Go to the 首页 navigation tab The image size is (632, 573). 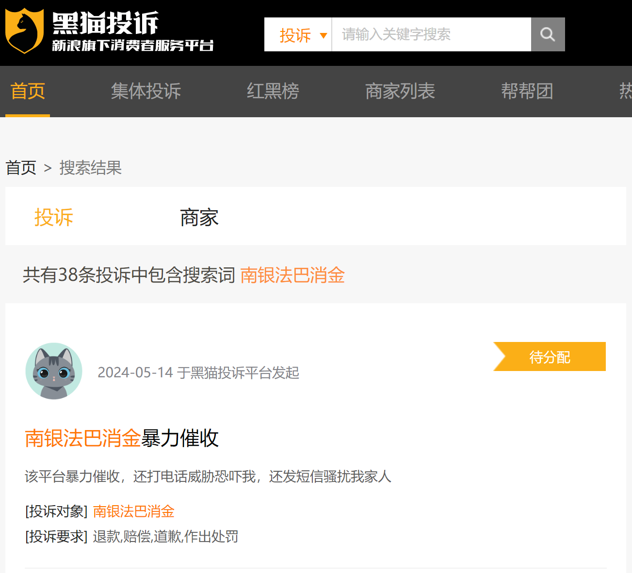28,91
